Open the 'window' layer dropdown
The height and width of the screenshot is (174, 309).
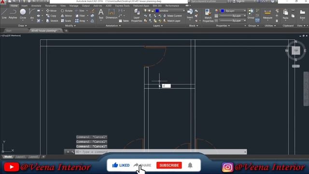pyautogui.click(x=183, y=11)
